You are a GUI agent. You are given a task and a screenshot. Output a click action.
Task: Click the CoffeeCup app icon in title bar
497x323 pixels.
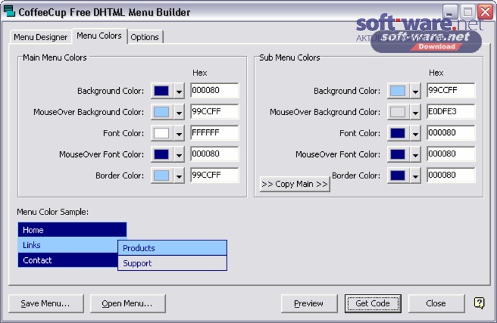coord(9,11)
